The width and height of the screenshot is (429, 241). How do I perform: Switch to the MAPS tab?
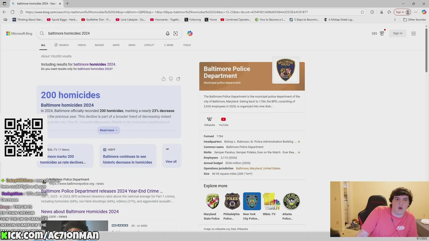(x=116, y=45)
